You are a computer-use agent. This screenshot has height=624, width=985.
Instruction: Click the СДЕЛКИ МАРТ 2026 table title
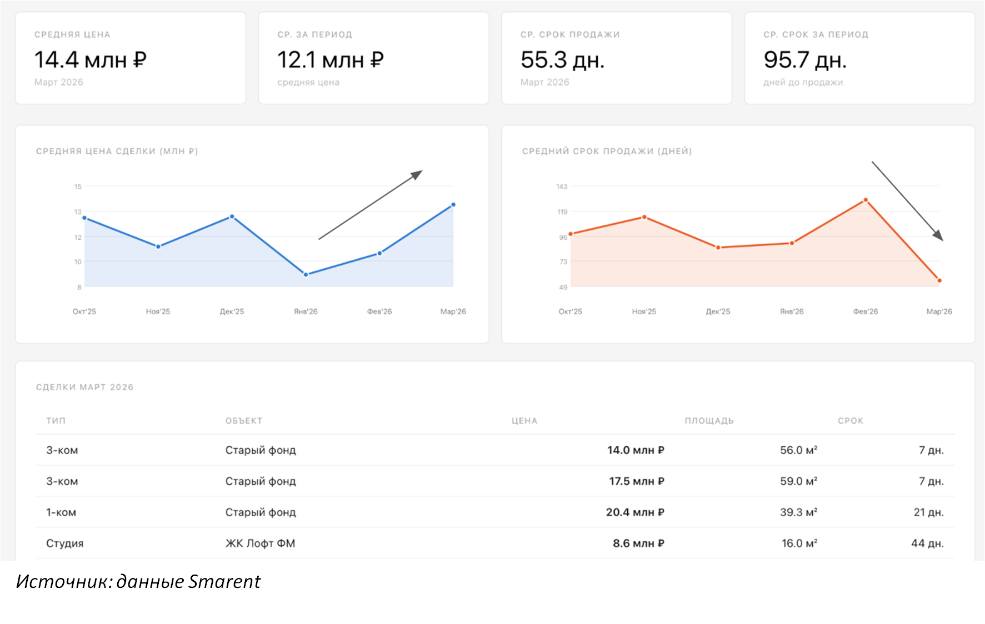(x=85, y=387)
